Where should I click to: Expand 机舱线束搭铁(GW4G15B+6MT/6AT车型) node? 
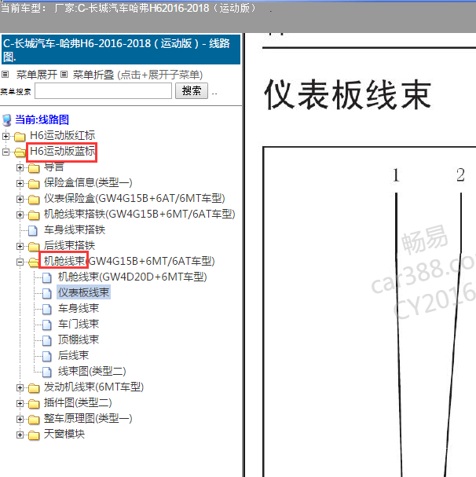pos(20,215)
